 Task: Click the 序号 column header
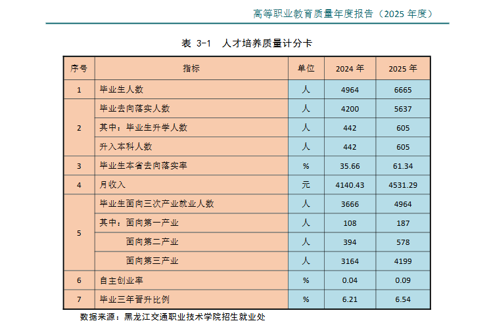pyautogui.click(x=79, y=68)
